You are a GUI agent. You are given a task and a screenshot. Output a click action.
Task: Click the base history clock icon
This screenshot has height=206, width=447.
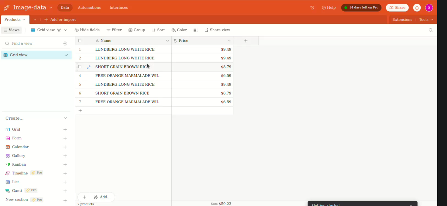312,8
